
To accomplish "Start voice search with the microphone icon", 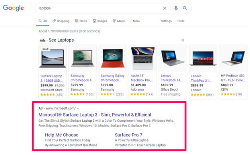I will click(x=176, y=8).
